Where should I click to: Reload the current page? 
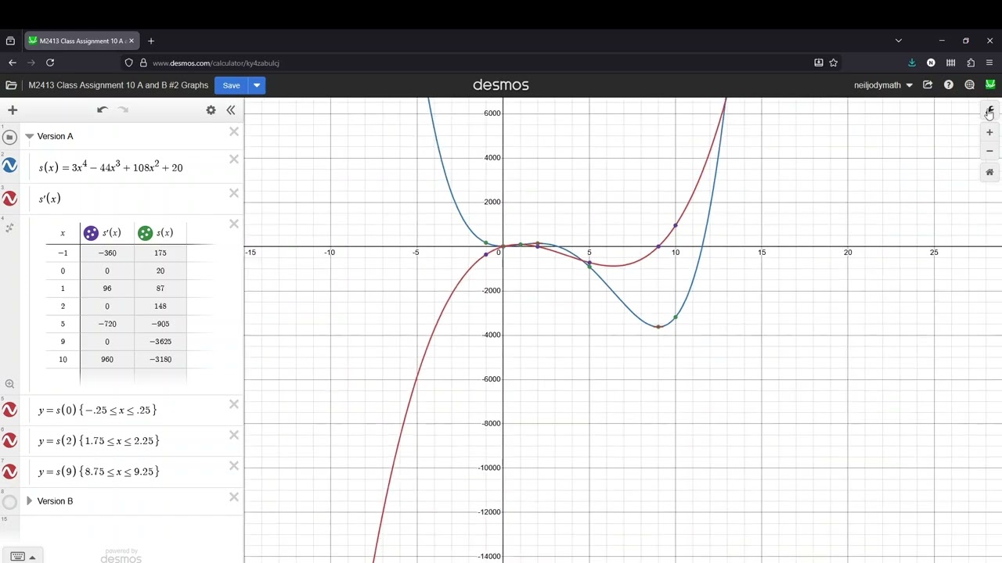point(50,63)
